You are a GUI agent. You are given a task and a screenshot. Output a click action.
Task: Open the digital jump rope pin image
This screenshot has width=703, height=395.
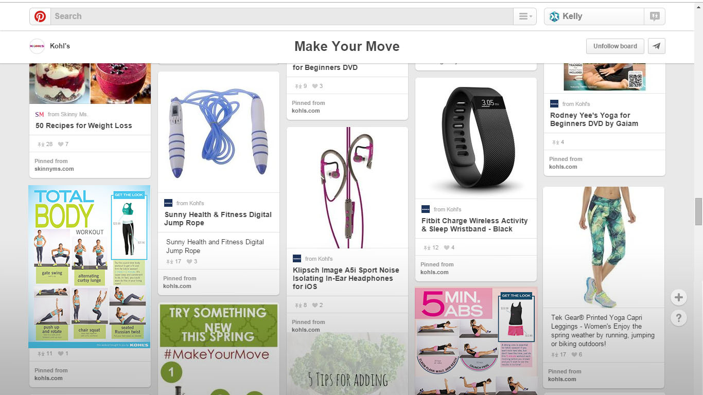click(x=219, y=132)
